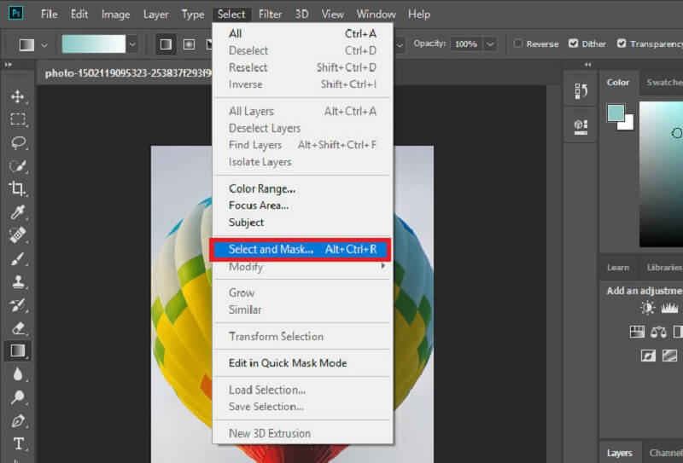Select the Brush tool
683x463 pixels.
[x=18, y=258]
